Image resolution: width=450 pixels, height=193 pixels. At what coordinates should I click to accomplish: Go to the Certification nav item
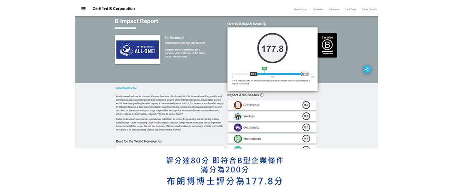(318, 9)
